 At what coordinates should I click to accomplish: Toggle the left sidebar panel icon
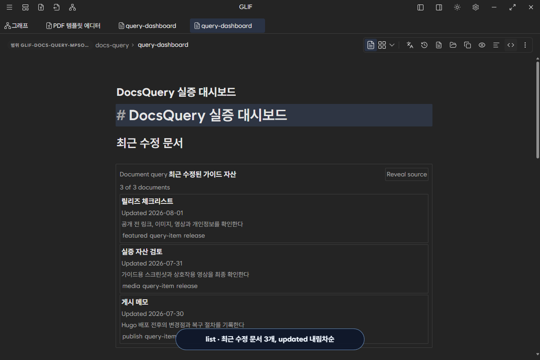click(x=421, y=7)
